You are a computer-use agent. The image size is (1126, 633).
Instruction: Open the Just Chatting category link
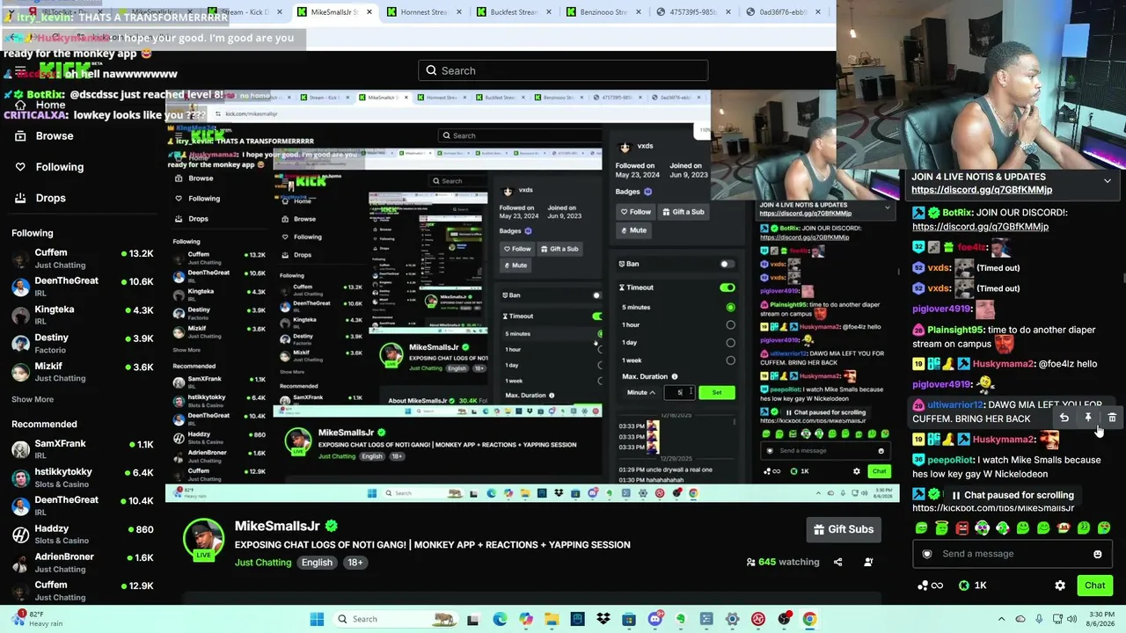262,563
